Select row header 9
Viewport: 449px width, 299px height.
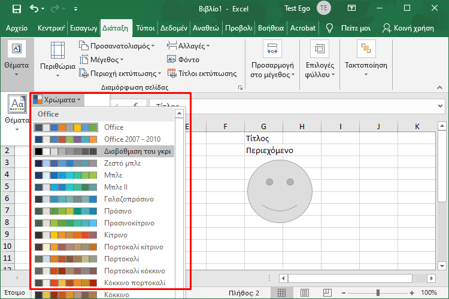tap(7, 234)
